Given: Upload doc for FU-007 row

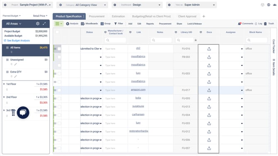Looking at the screenshot, I should pyautogui.click(x=209, y=148).
